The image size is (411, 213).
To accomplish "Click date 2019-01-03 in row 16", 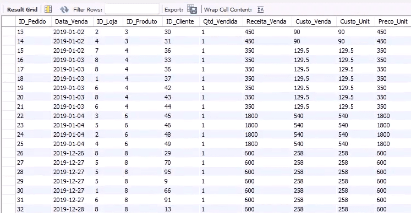I will (69, 60).
